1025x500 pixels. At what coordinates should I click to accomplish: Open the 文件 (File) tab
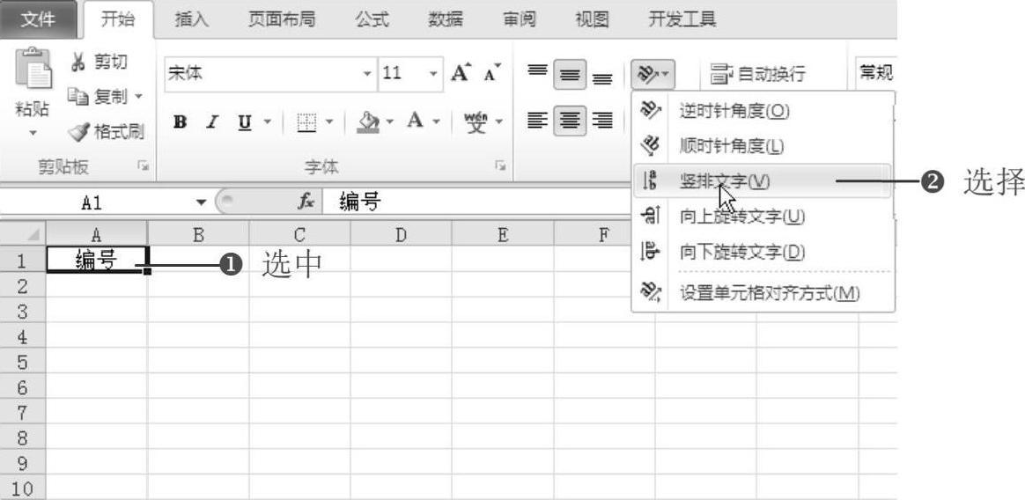(38, 19)
